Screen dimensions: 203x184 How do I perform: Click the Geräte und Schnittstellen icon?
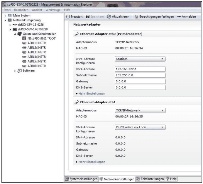[19, 34]
